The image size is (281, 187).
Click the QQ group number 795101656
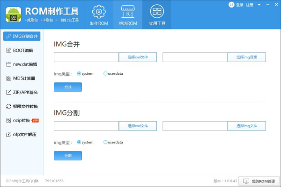point(54,181)
